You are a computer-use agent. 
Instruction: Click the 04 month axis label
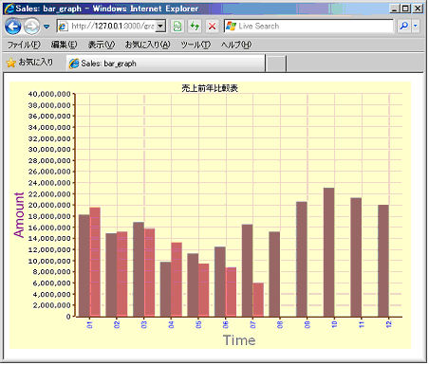tap(171, 324)
